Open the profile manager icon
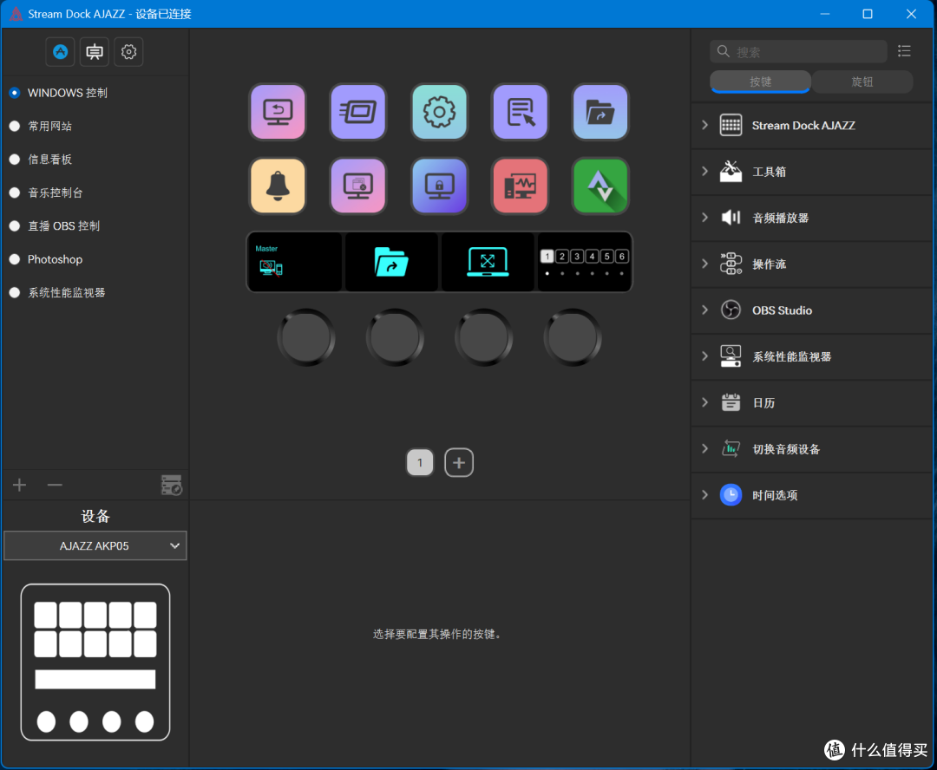Viewport: 937px width, 770px height. [x=172, y=485]
